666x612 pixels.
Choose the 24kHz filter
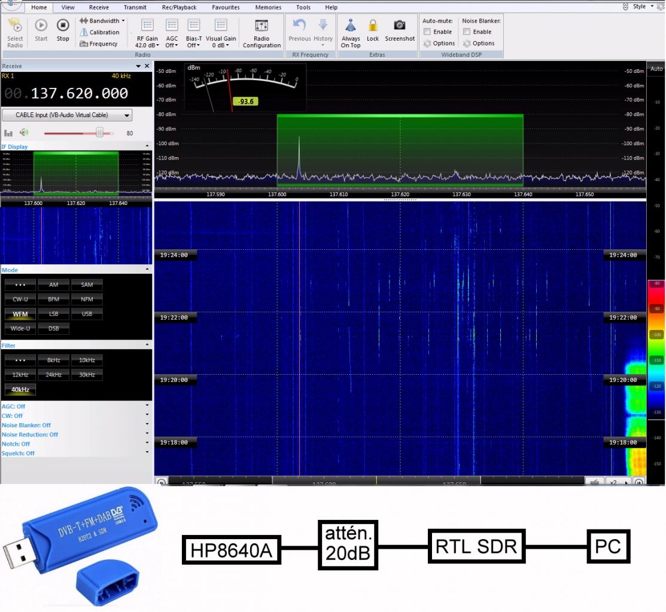pos(53,375)
